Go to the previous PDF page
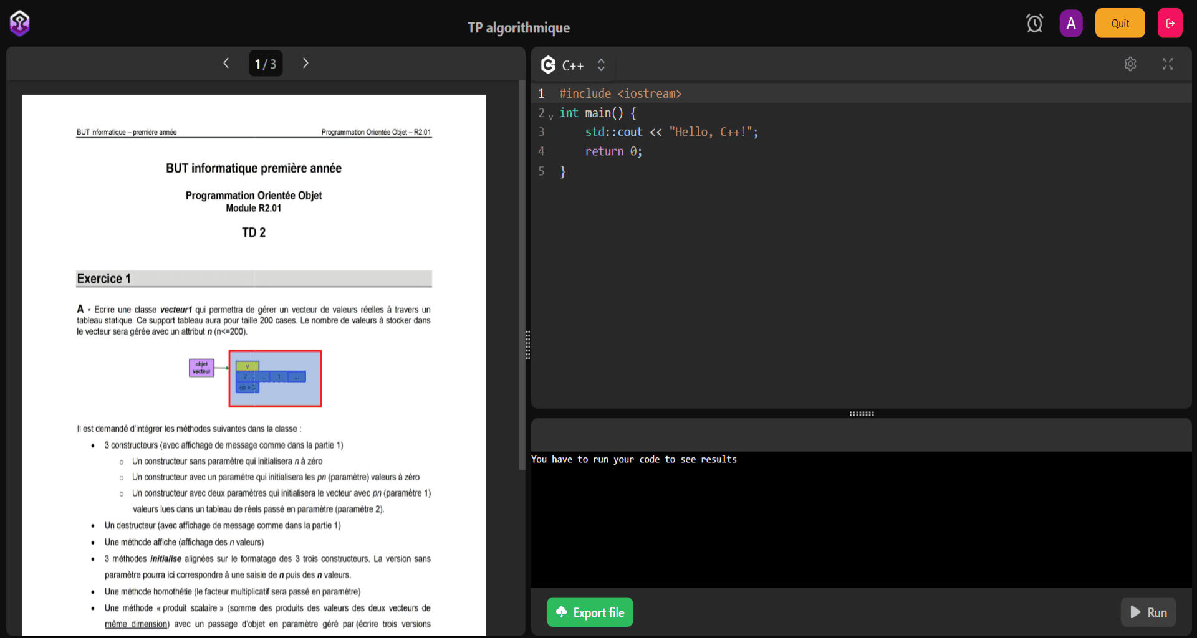Screen dimensions: 1197x638 pyautogui.click(x=226, y=63)
